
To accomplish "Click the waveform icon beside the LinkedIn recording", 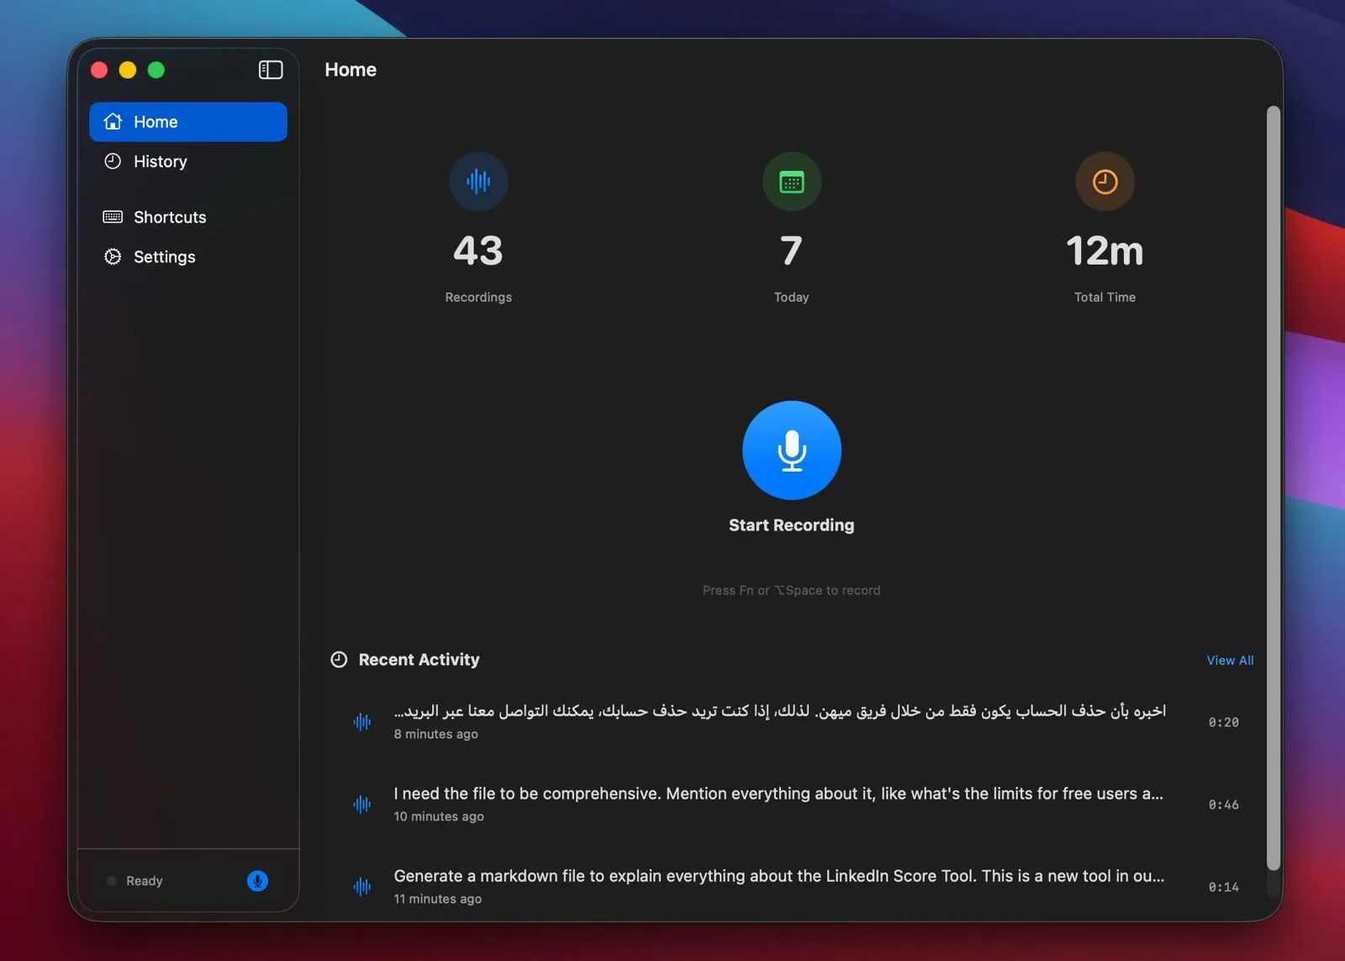I will [x=361, y=886].
